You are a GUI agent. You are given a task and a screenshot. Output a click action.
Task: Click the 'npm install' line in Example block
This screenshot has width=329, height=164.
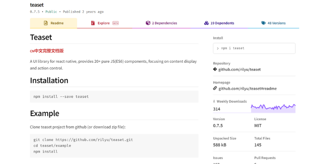pyautogui.click(x=46, y=151)
